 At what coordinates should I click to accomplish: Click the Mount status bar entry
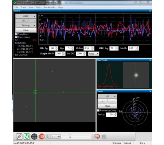click(128, 143)
